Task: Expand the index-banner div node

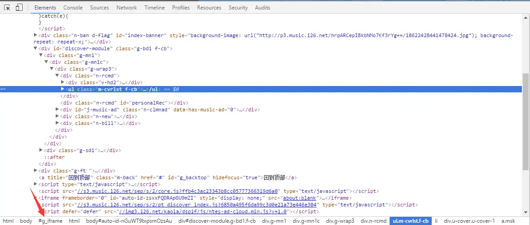Action: click(35, 35)
